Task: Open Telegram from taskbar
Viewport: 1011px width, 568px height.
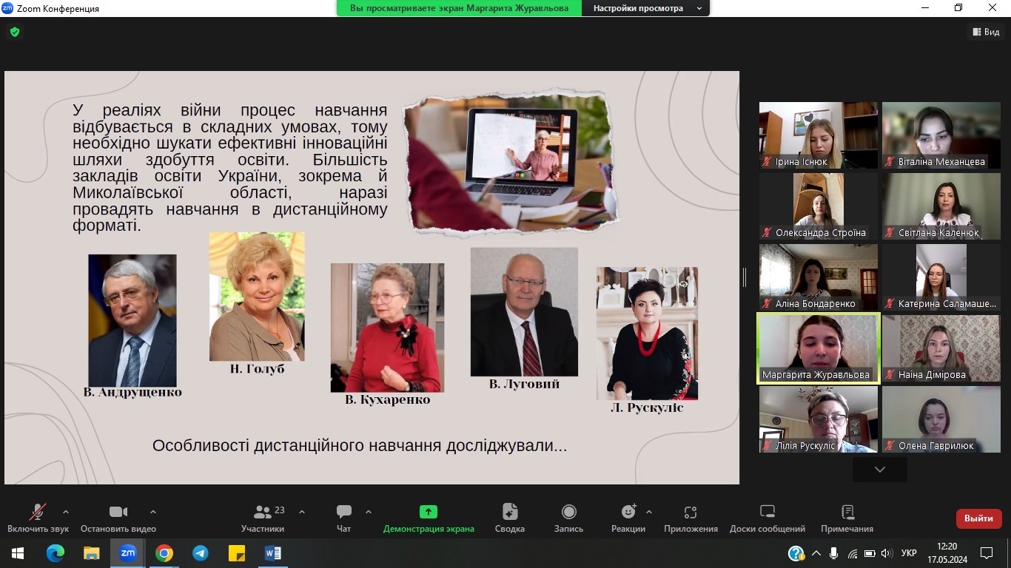Action: point(200,553)
